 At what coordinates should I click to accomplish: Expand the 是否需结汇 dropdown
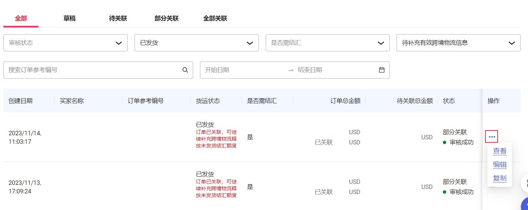327,43
